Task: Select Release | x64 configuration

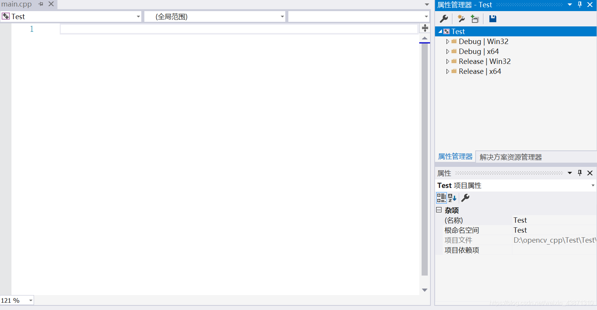Action: pyautogui.click(x=480, y=71)
